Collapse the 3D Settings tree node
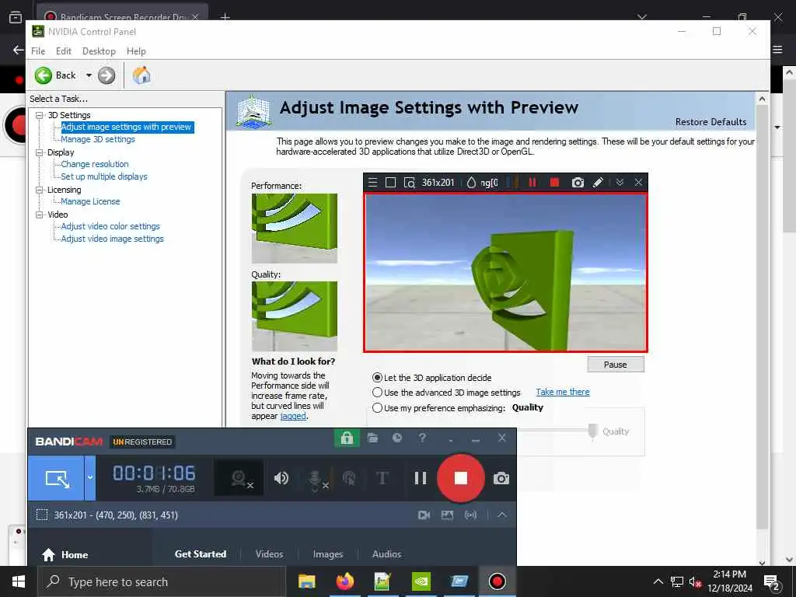The image size is (796, 597). 39,115
